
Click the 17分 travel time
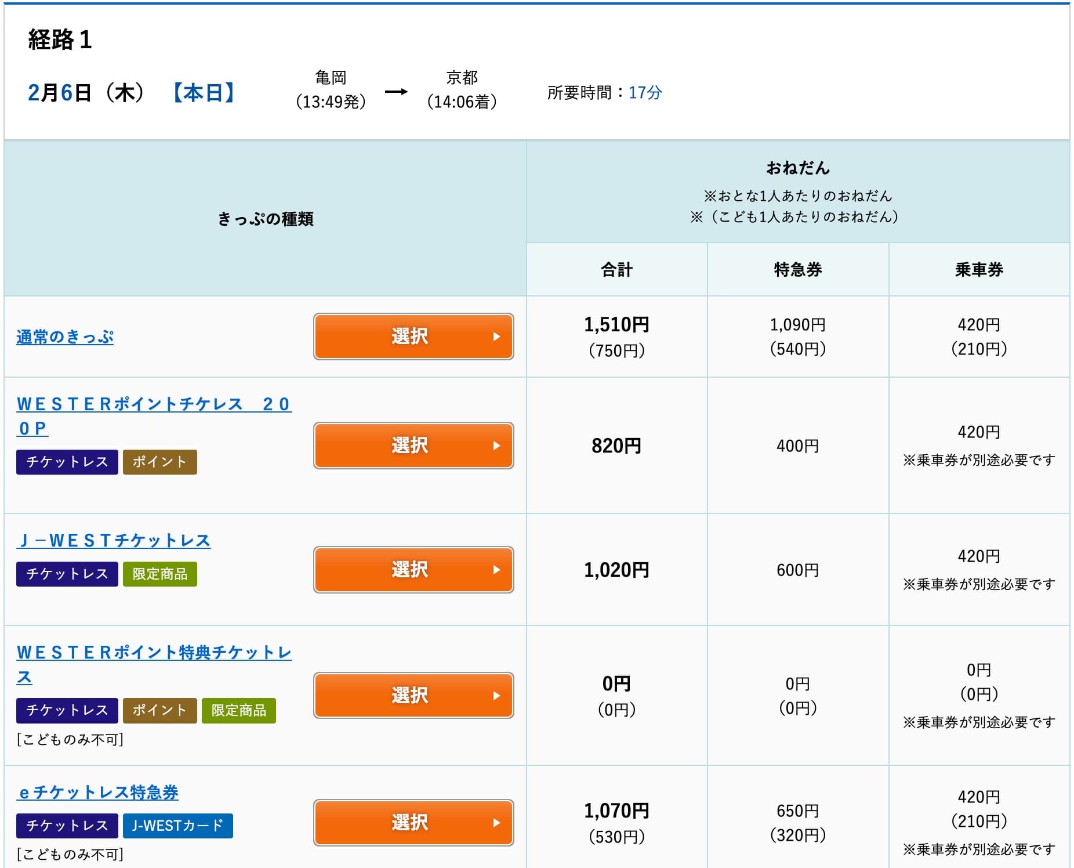pos(645,92)
